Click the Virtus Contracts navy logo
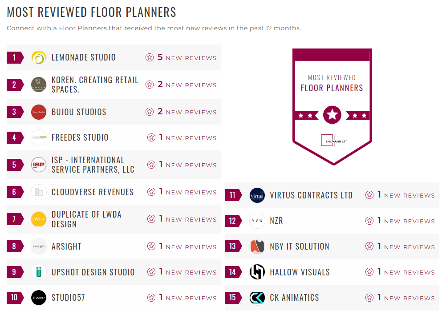 tap(257, 195)
